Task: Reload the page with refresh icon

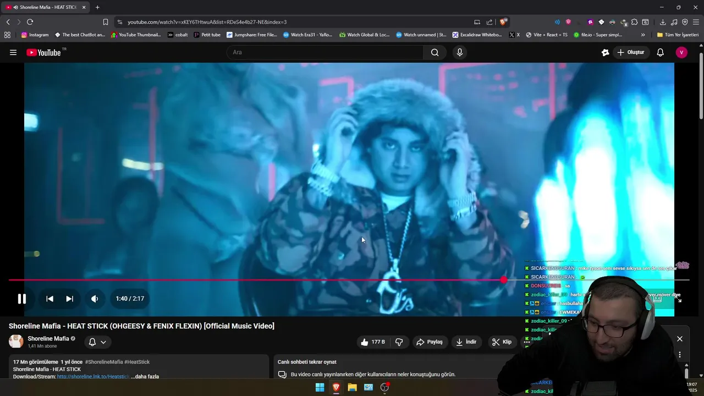Action: click(30, 22)
